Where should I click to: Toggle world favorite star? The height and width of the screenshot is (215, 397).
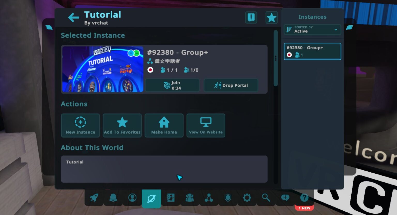click(x=271, y=18)
